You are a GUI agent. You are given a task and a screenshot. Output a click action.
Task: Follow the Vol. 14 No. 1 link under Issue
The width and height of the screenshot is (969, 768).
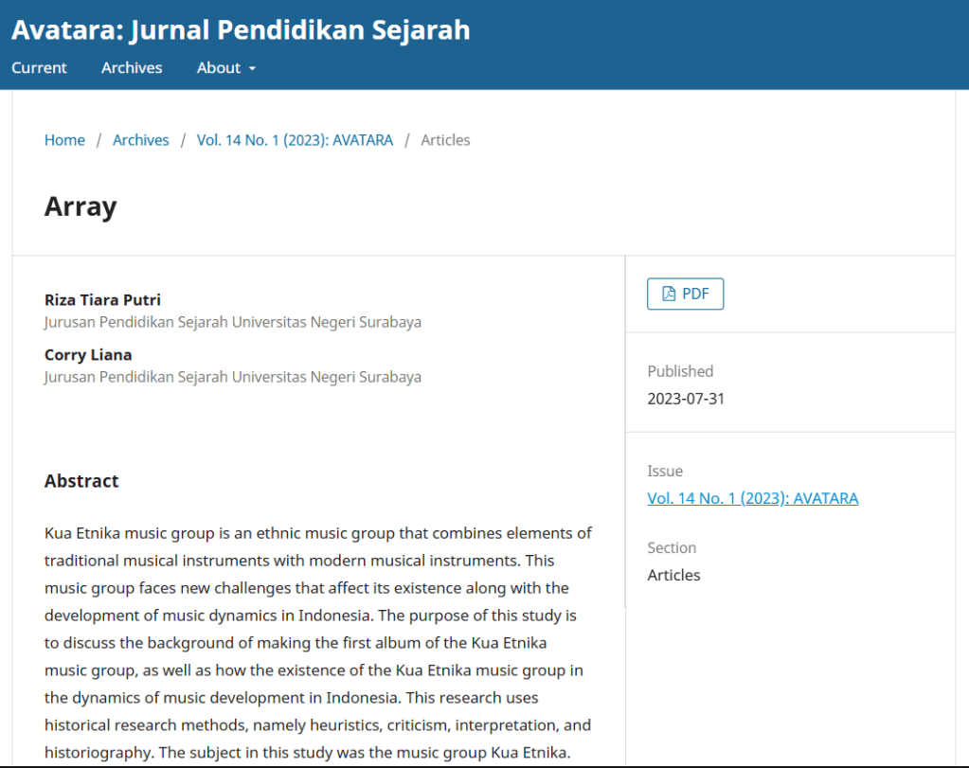click(x=752, y=498)
